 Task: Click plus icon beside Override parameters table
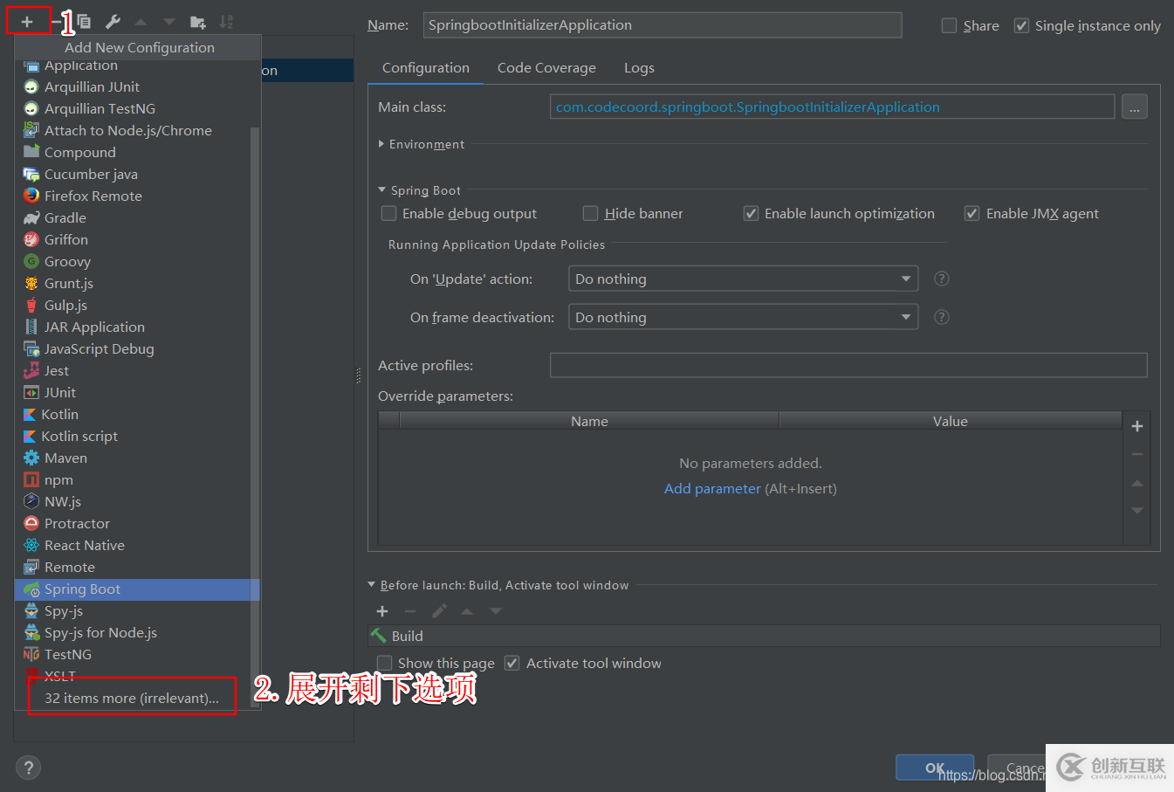[1137, 426]
